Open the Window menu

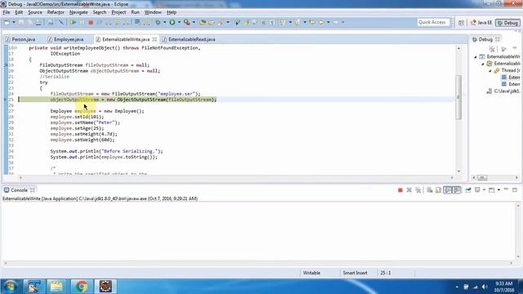pos(153,12)
